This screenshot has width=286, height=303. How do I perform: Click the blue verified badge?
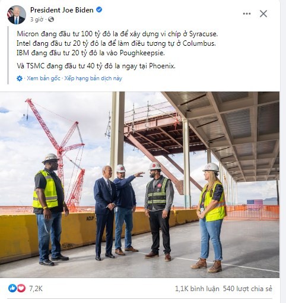(x=99, y=10)
